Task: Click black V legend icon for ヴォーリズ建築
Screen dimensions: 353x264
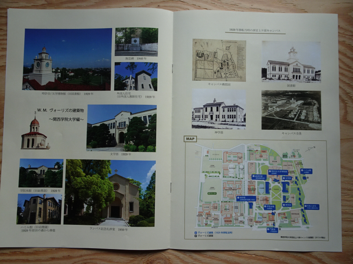Action: click(x=195, y=236)
